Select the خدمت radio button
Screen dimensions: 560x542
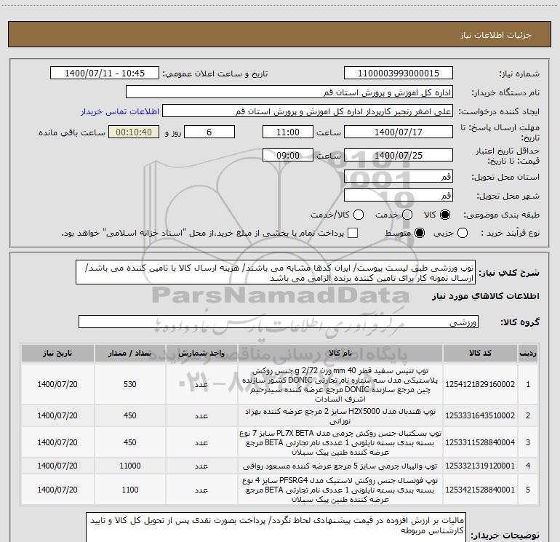pyautogui.click(x=407, y=215)
